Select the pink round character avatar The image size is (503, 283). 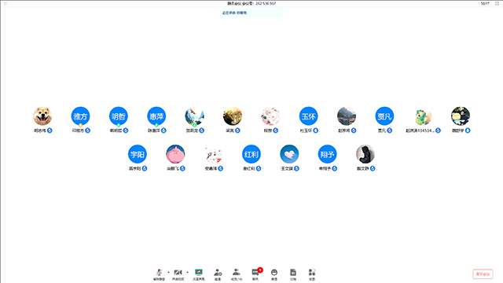tap(175, 154)
